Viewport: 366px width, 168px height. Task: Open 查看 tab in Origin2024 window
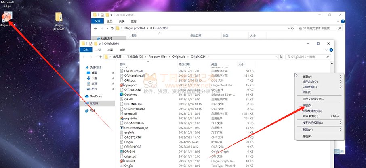pyautogui.click(x=122, y=50)
